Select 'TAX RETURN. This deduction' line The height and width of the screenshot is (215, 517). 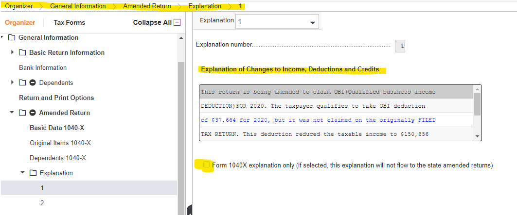(336, 134)
